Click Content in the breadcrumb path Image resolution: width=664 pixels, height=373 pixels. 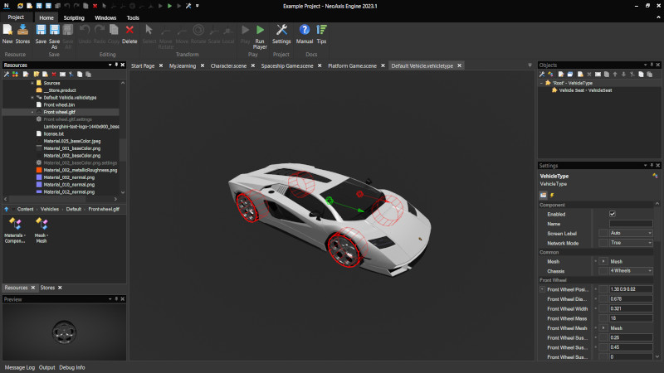(x=26, y=210)
